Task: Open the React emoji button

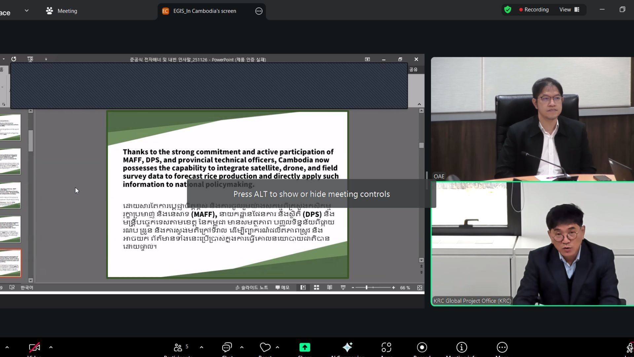Action: (x=265, y=348)
